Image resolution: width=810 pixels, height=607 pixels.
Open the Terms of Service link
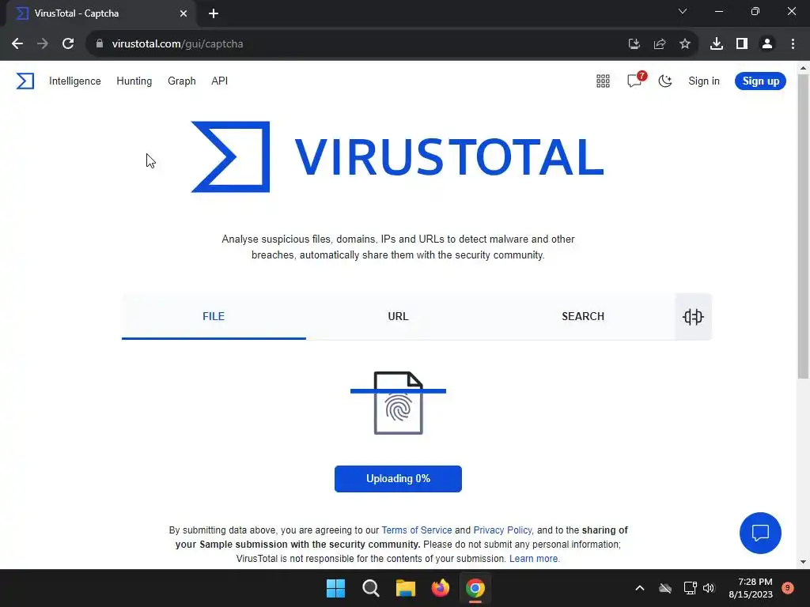pos(416,530)
